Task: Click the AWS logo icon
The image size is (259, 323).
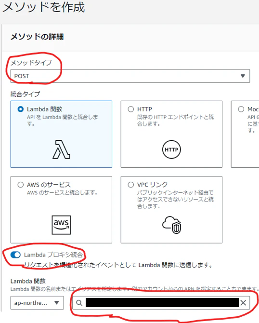Action: 61,225
